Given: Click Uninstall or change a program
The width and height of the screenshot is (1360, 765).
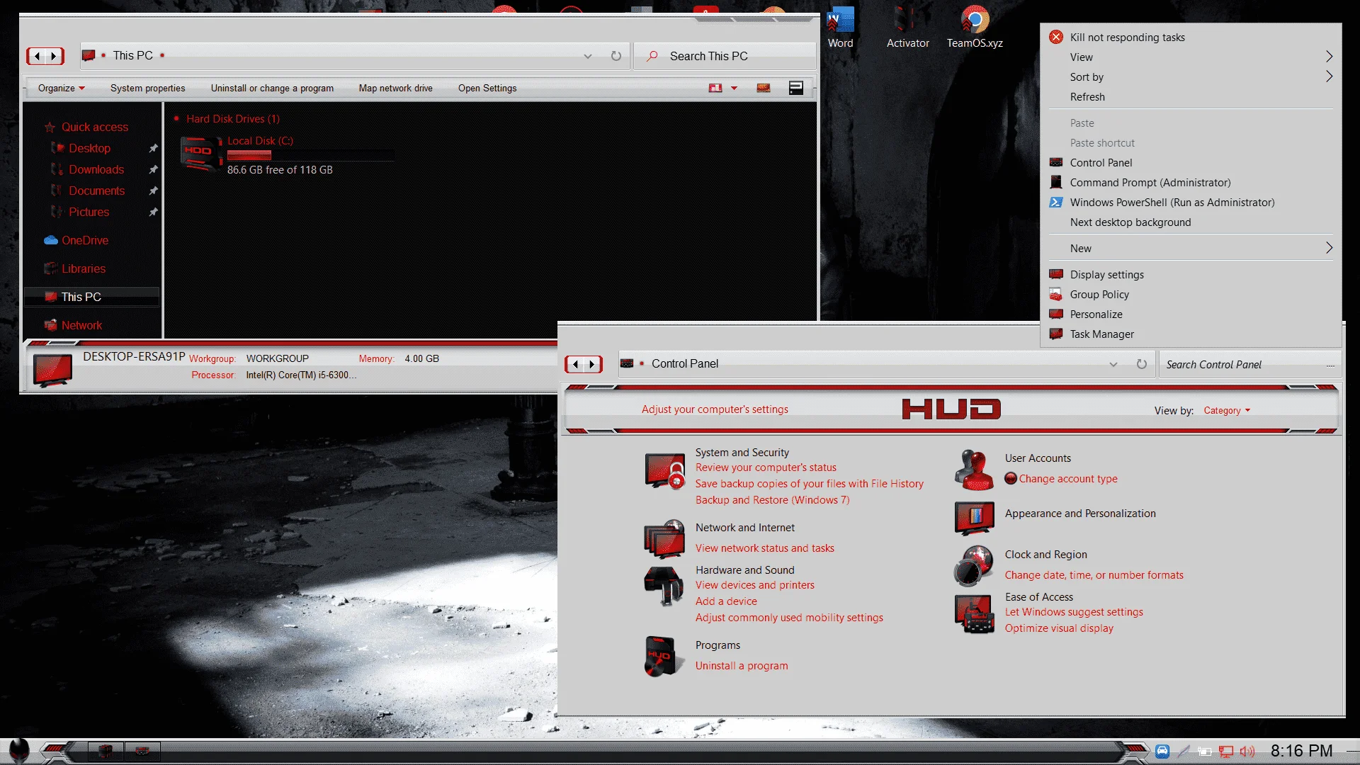Looking at the screenshot, I should click(272, 88).
